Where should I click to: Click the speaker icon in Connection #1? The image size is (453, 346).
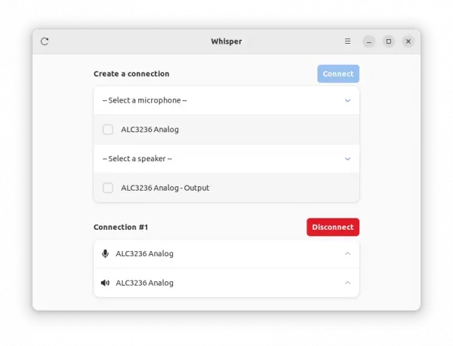pyautogui.click(x=105, y=283)
